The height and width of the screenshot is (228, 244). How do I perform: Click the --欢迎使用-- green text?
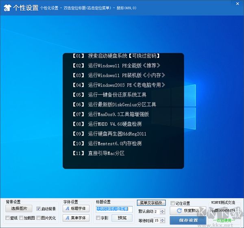pos(224,220)
